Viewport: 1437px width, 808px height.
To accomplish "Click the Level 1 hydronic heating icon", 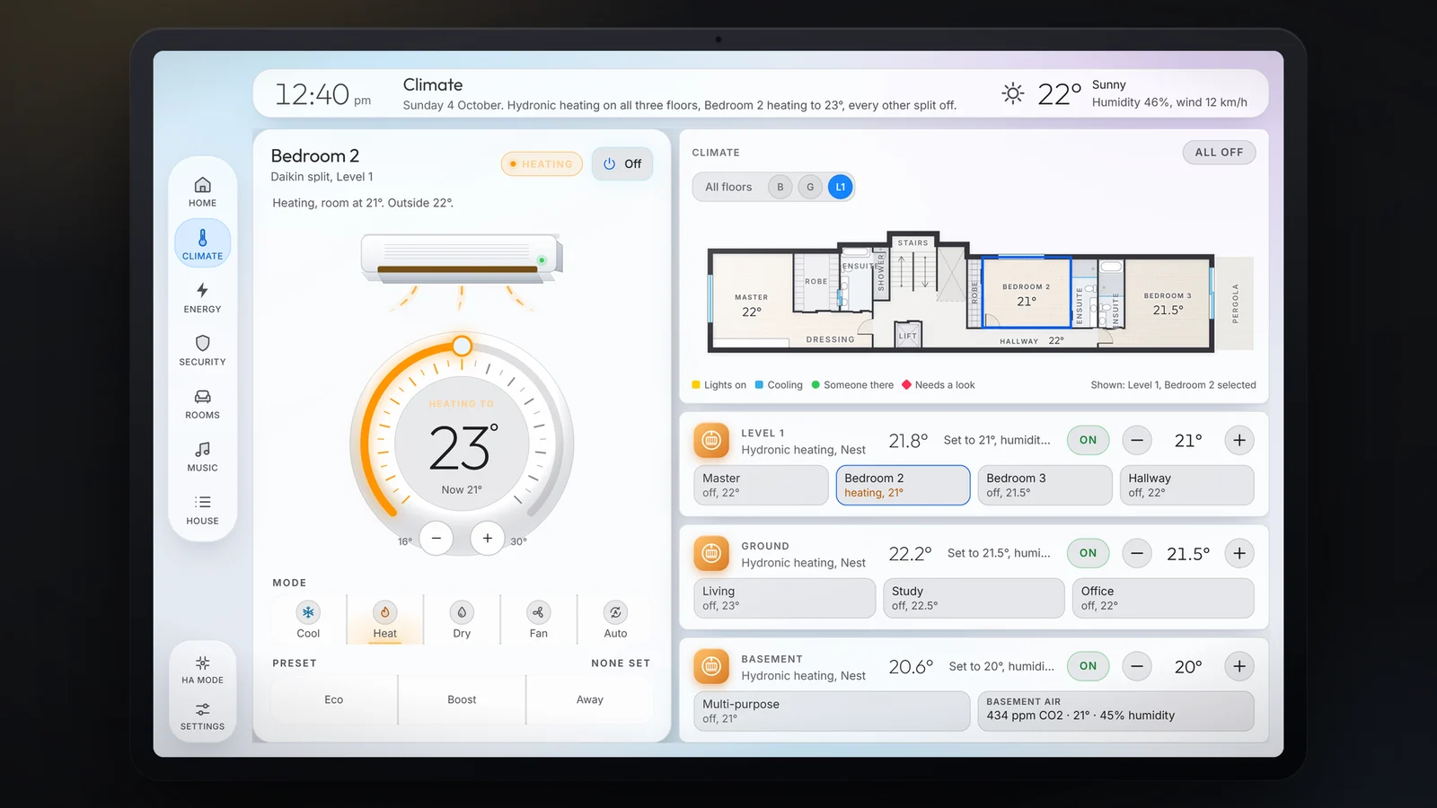I will (711, 441).
